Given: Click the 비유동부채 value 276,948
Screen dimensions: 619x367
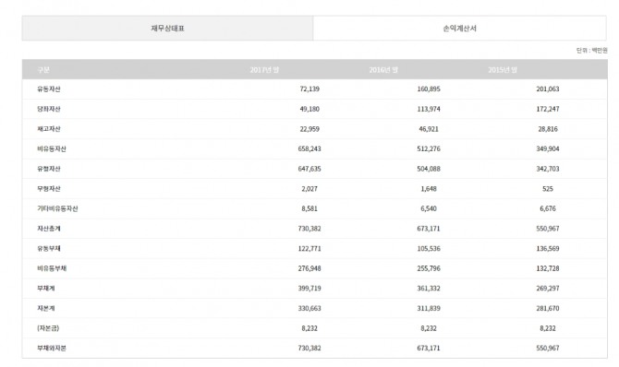Looking at the screenshot, I should coord(309,268).
